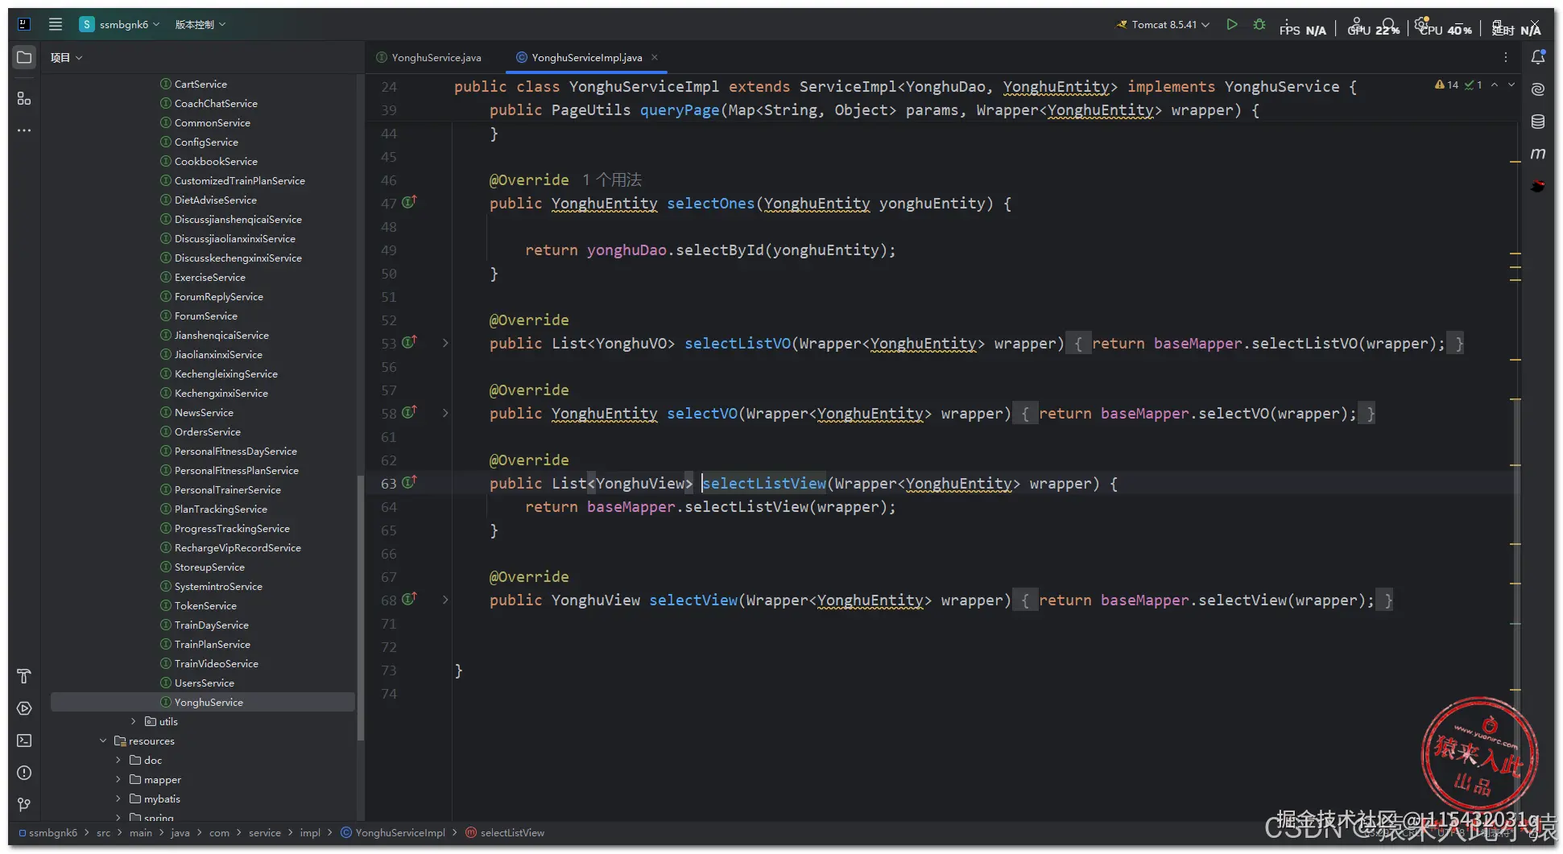Click the project tree vertical scrollbar
The height and width of the screenshot is (854, 1563).
pos(360,608)
